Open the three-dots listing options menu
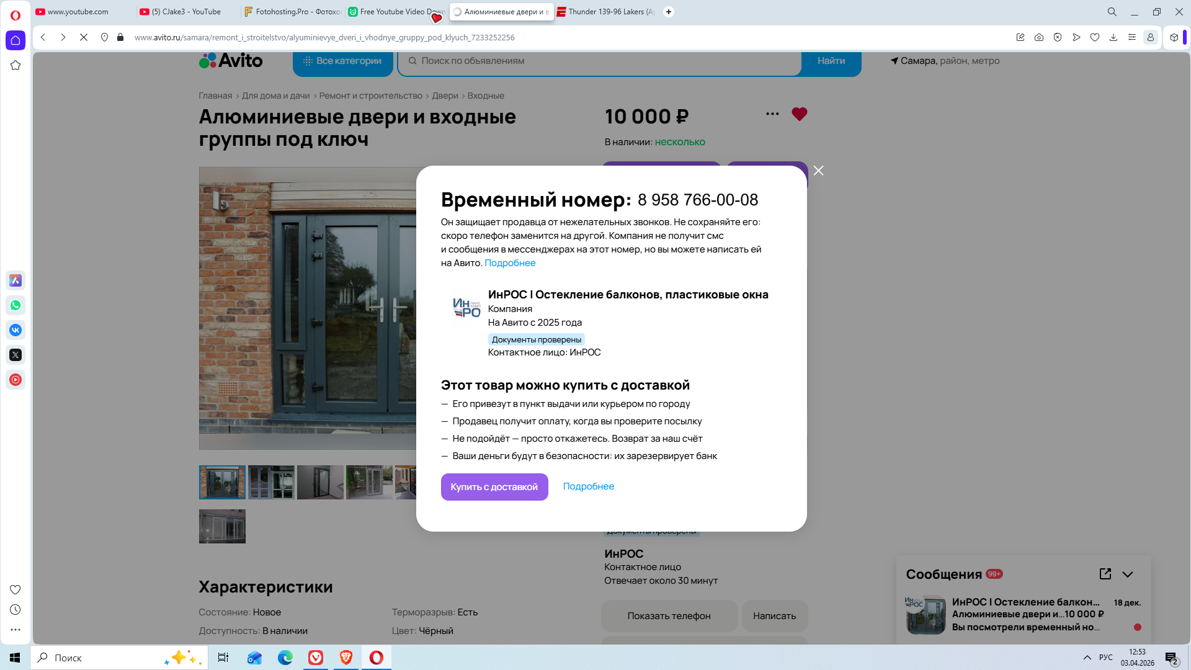The width and height of the screenshot is (1191, 670). point(772,114)
